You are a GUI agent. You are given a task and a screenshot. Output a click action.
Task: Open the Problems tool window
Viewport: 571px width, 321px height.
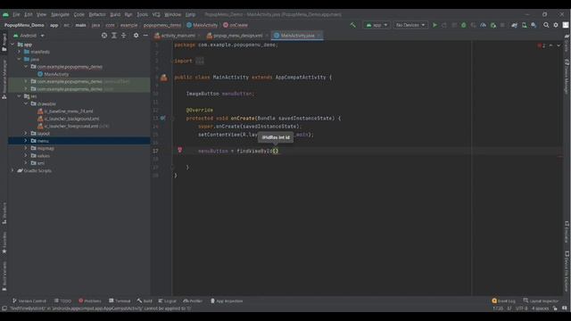tap(90, 301)
